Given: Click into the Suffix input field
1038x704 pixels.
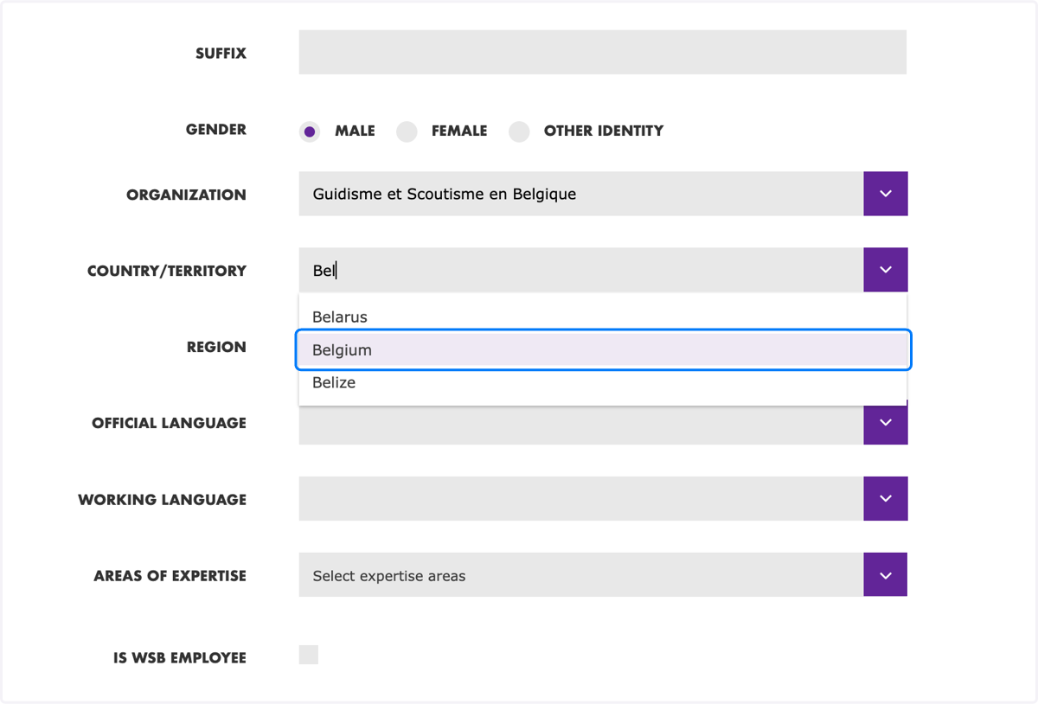Looking at the screenshot, I should click(x=603, y=52).
